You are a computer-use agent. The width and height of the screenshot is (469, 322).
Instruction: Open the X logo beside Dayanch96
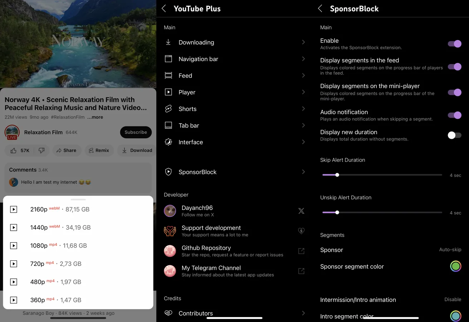(301, 211)
